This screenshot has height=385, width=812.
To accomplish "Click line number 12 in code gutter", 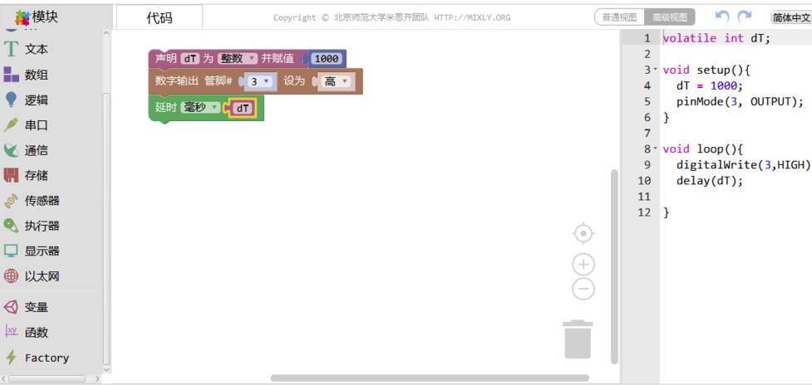I will tap(644, 212).
